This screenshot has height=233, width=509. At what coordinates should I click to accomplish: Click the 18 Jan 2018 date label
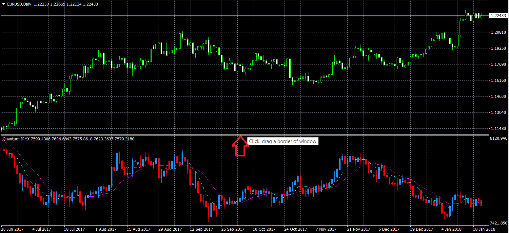tap(484, 229)
